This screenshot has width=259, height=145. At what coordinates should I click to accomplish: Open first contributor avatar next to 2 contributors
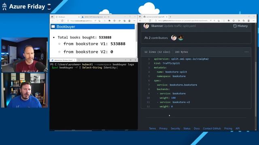coord(174,38)
